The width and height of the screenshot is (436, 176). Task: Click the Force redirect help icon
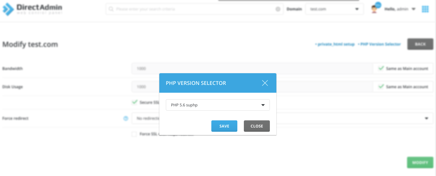click(126, 118)
